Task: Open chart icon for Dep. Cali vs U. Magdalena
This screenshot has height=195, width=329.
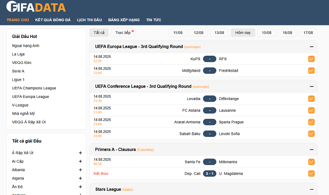Action: (311, 173)
